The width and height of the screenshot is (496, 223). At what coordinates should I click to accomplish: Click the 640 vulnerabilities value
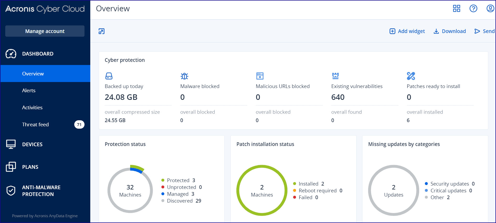coord(338,97)
